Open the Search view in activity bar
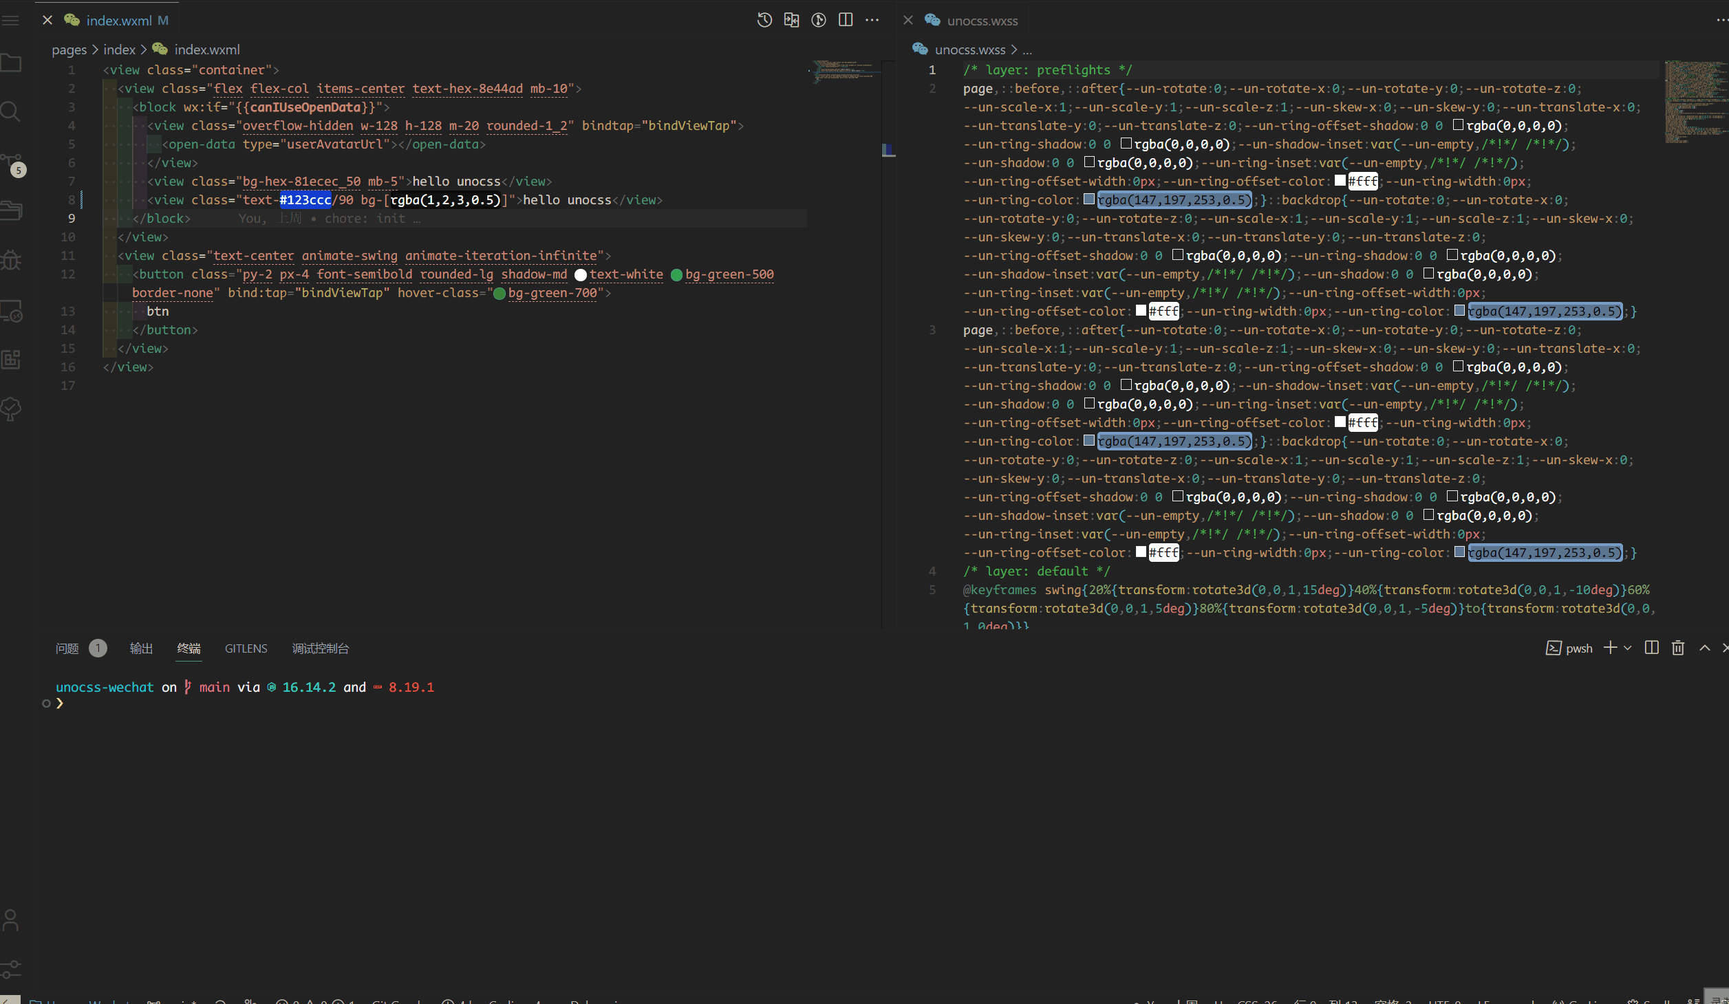Viewport: 1729px width, 1004px height. [x=11, y=111]
